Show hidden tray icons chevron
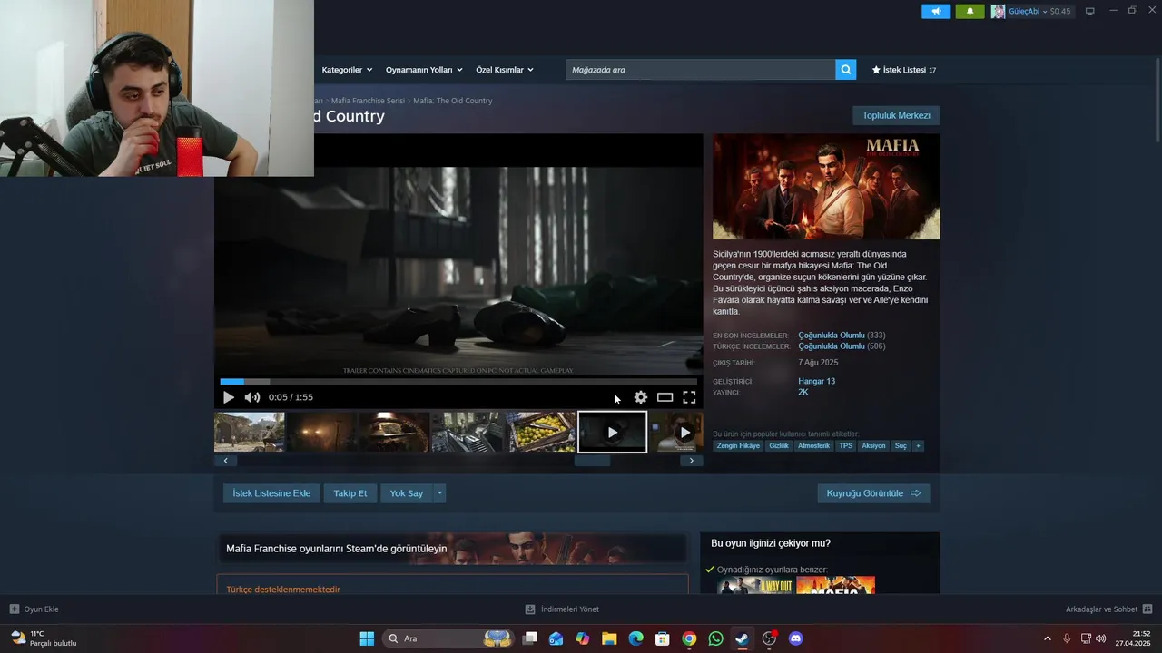This screenshot has height=653, width=1162. 1048,638
